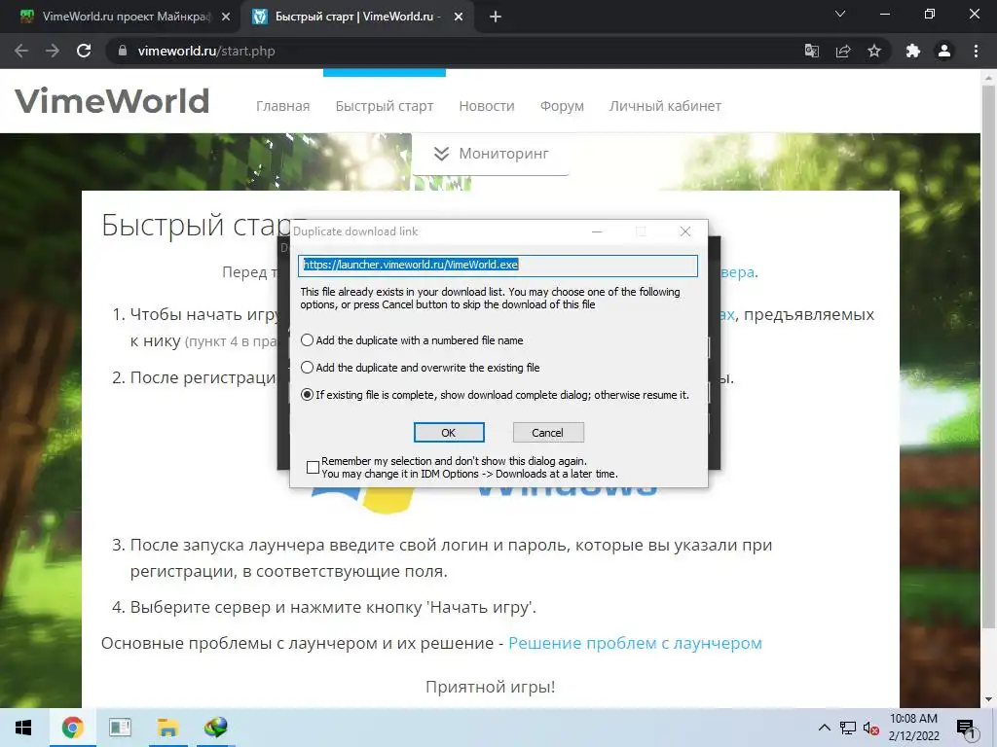
Task: Minimize the Duplicate download link dialog
Action: coord(597,231)
